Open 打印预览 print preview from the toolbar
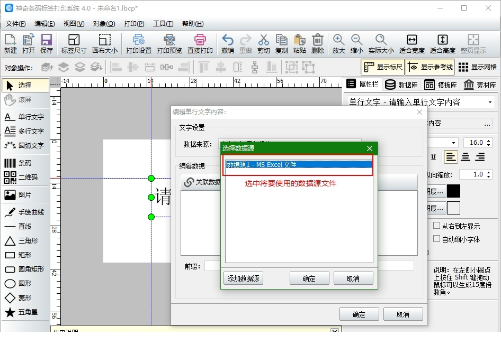Image resolution: width=501 pixels, height=345 pixels. click(169, 44)
